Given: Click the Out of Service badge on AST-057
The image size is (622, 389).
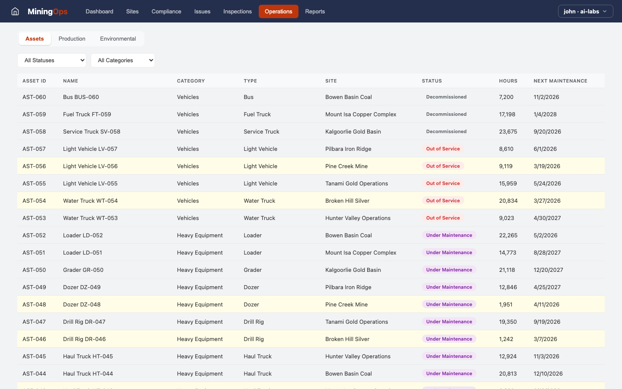Looking at the screenshot, I should click(x=443, y=149).
